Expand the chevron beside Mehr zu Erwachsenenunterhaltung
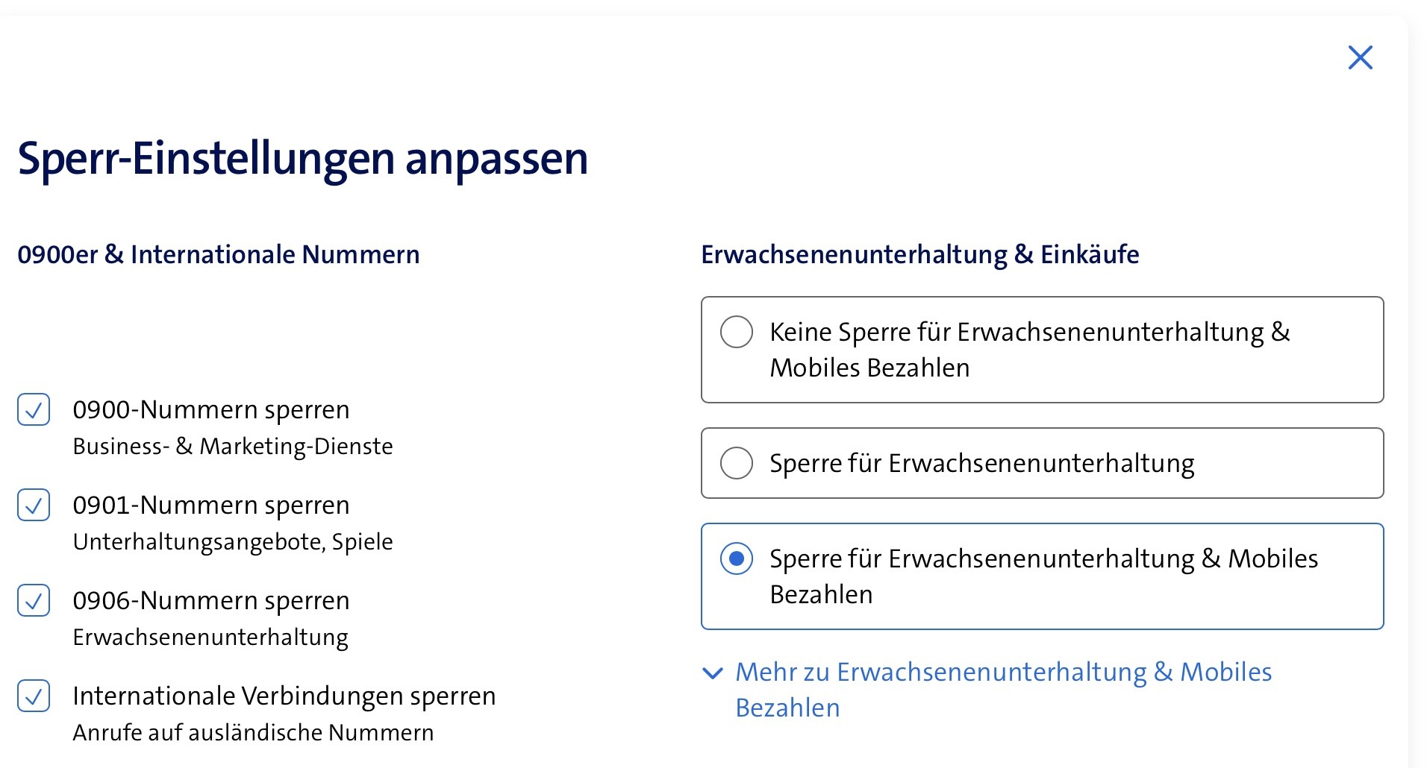Viewport: 1427px width, 768px height. pyautogui.click(x=713, y=673)
